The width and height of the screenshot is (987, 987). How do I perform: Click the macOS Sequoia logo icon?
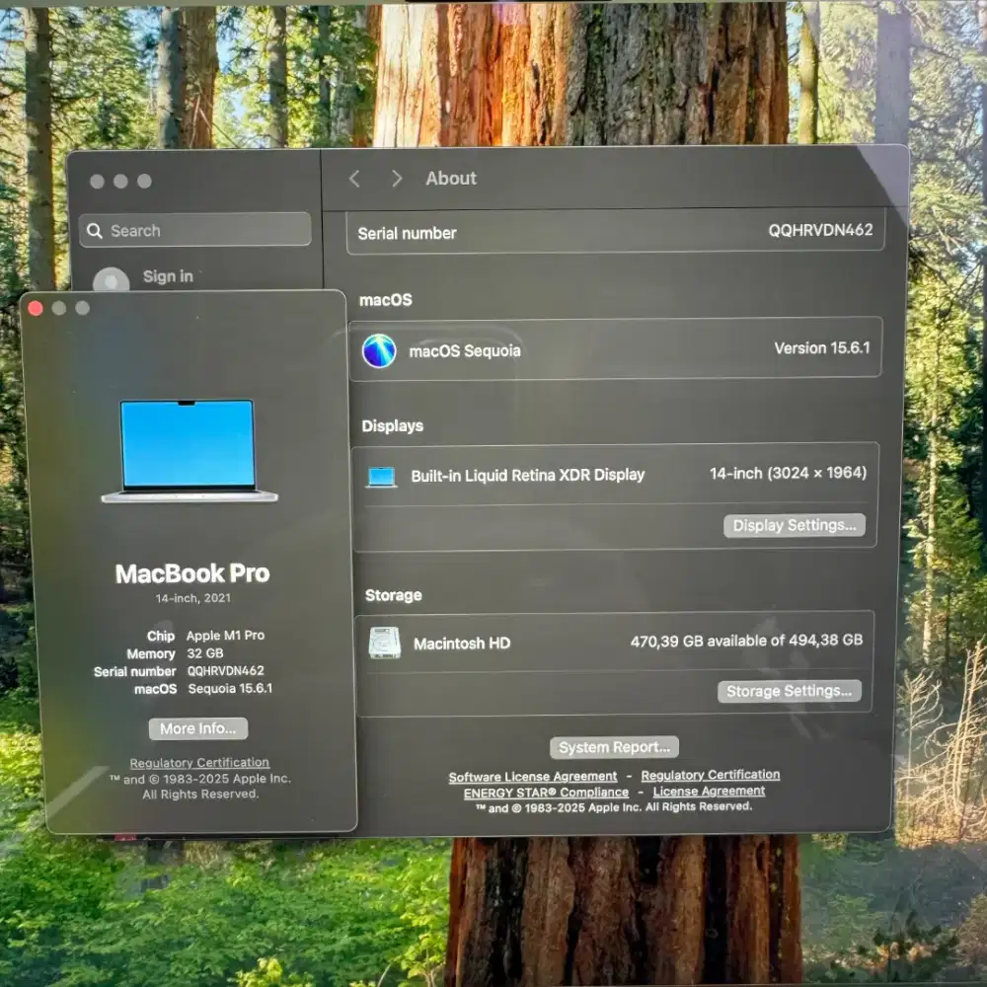379,350
